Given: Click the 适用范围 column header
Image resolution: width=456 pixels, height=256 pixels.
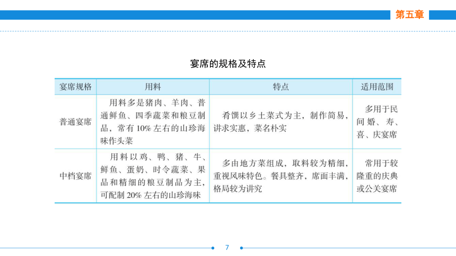Looking at the screenshot, I should (377, 87).
